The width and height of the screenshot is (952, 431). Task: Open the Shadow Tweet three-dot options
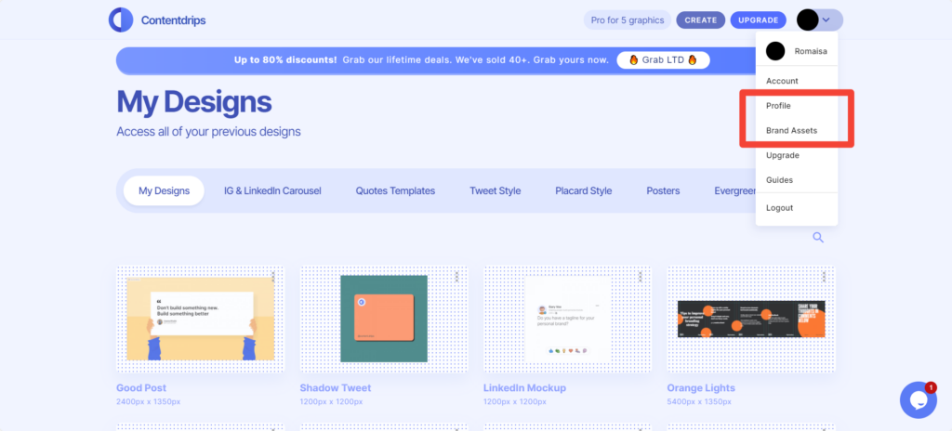pos(457,277)
